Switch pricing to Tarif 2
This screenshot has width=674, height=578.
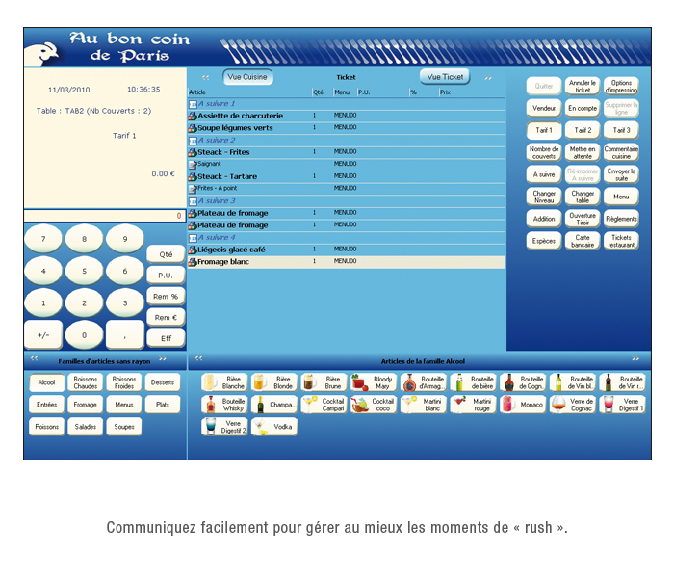[582, 130]
